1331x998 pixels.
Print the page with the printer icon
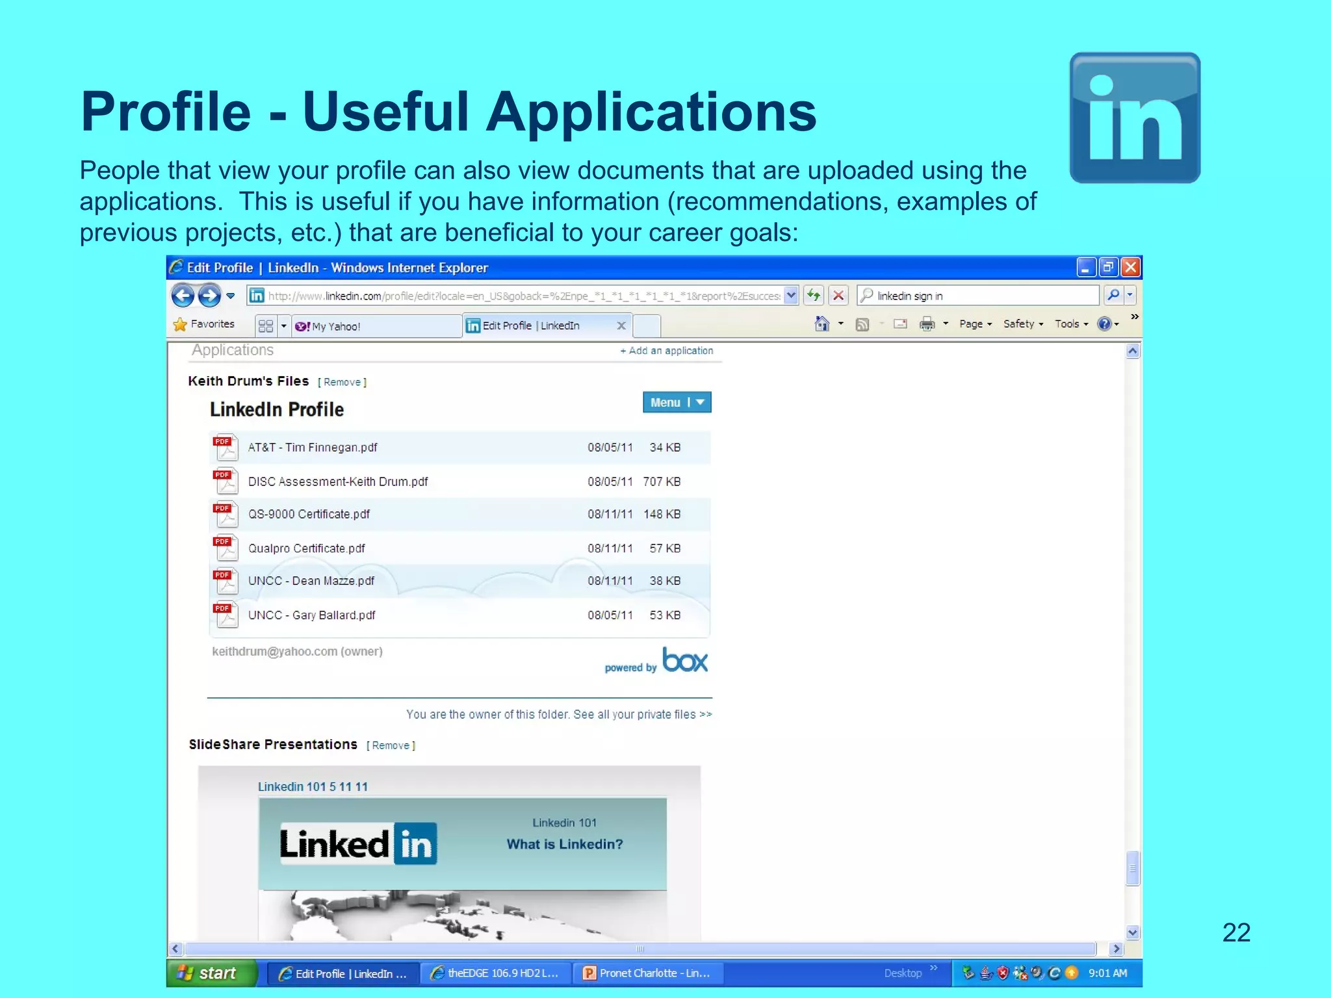[927, 324]
